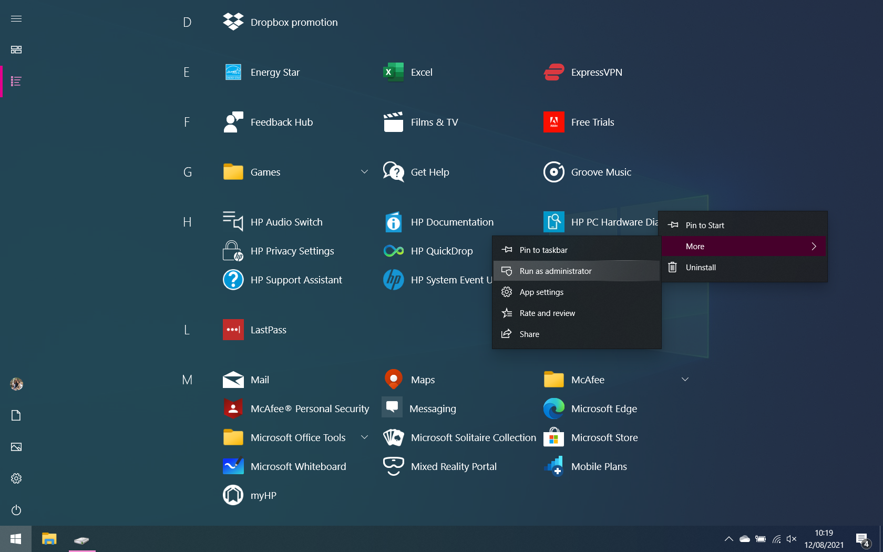The image size is (883, 552).
Task: Open the Start hamburger menu
Action: click(x=16, y=18)
